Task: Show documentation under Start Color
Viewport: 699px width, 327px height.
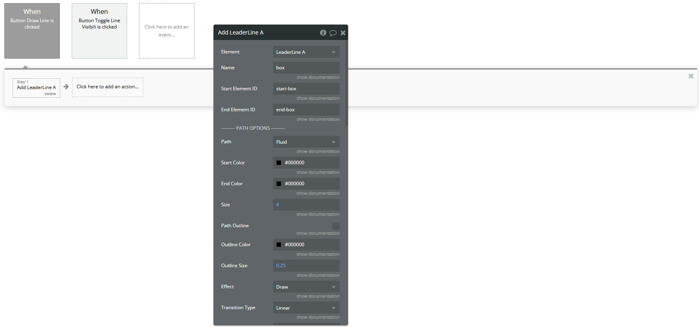Action: click(318, 172)
